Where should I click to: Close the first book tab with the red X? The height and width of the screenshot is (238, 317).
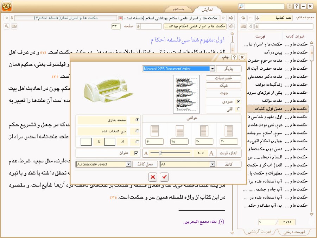(x=120, y=18)
